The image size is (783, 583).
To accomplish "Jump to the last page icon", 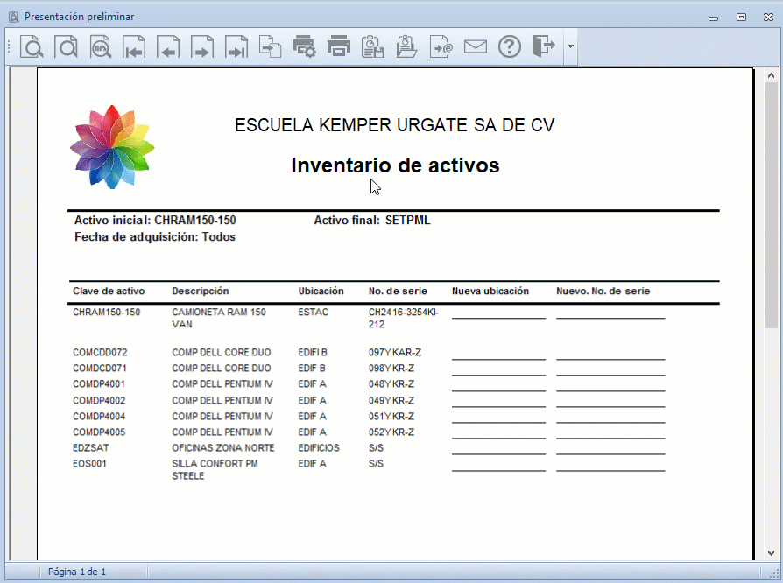I will pyautogui.click(x=236, y=46).
